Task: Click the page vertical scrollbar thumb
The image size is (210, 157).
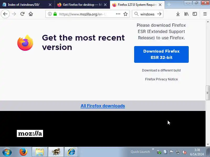Action: pos(208,93)
